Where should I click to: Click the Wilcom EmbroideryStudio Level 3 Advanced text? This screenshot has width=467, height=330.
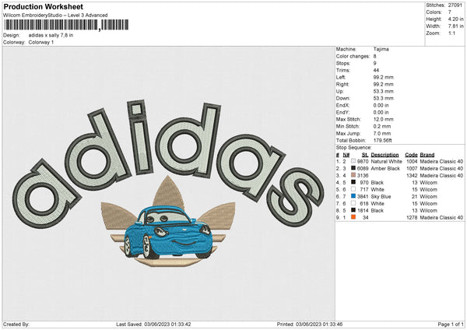[55, 16]
